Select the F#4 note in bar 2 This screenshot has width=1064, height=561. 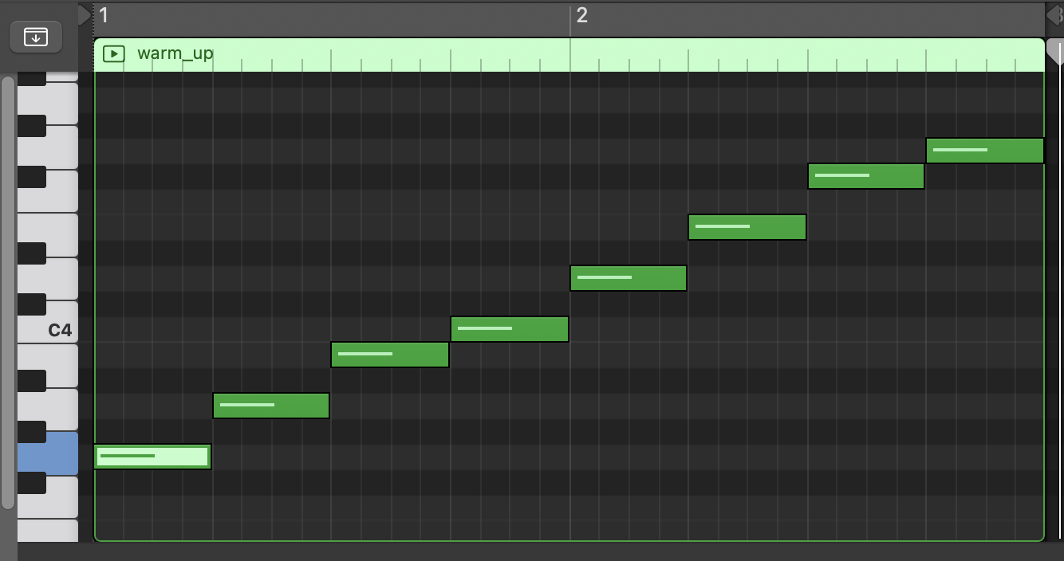[x=866, y=176]
